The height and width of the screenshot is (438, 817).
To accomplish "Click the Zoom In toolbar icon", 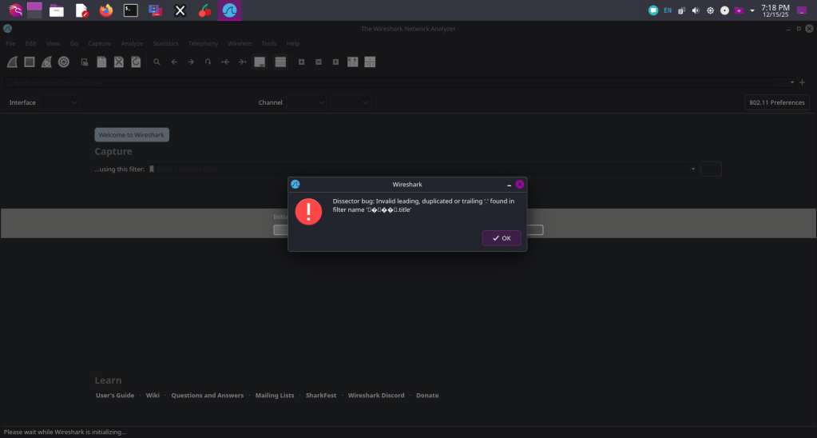I will pyautogui.click(x=301, y=62).
